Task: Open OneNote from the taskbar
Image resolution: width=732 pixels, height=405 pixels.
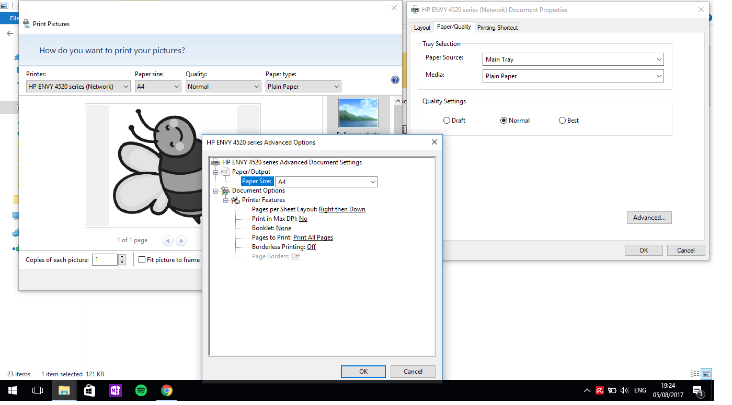Action: (x=115, y=390)
